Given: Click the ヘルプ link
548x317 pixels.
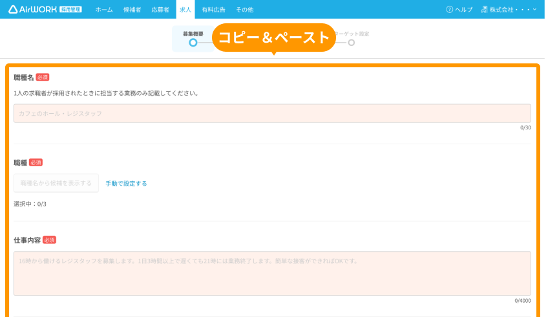Looking at the screenshot, I should pyautogui.click(x=463, y=10).
